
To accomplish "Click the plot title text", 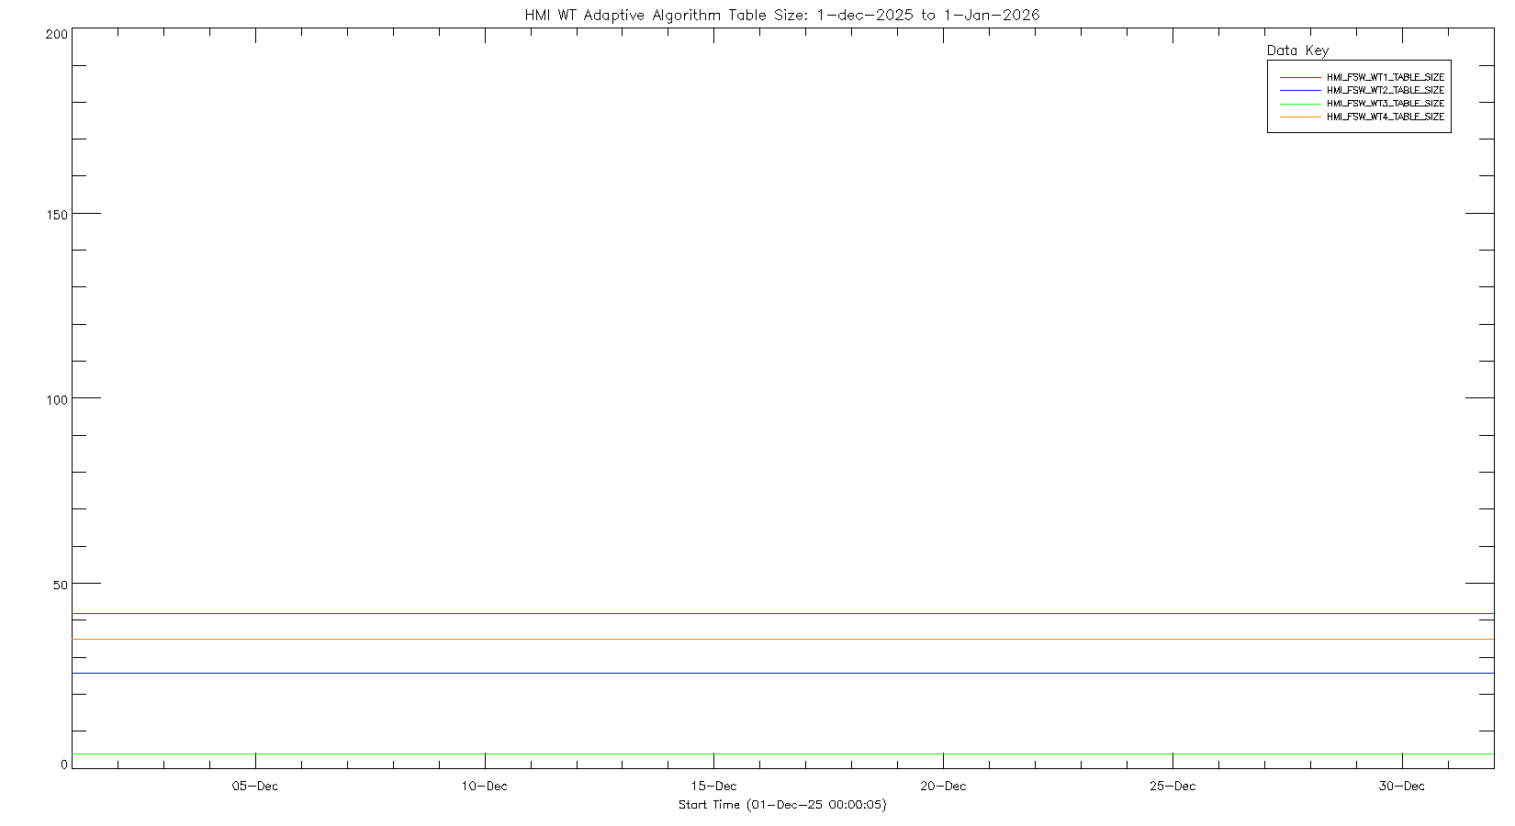I will coord(781,15).
